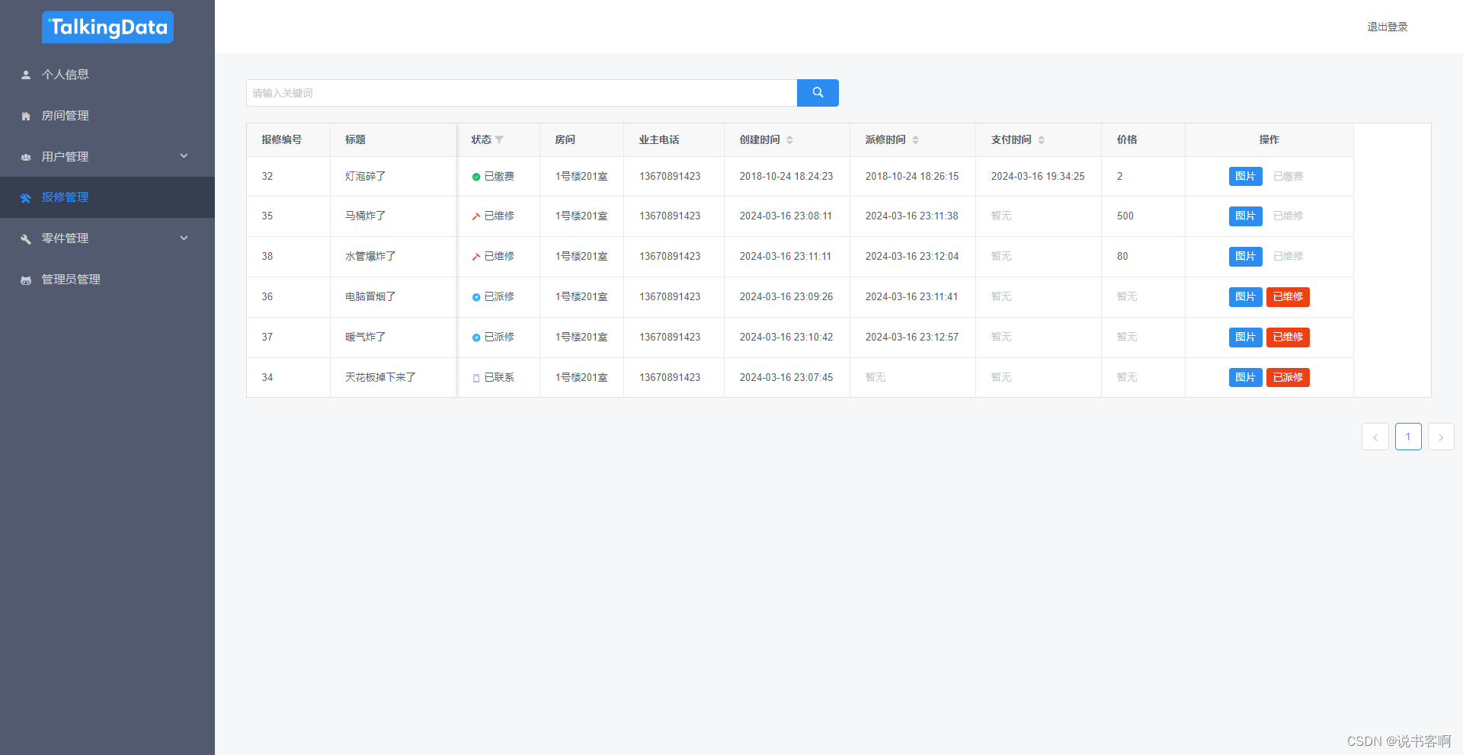This screenshot has width=1463, height=755.
Task: Click the users icon beside 用户管理
Action: point(26,157)
